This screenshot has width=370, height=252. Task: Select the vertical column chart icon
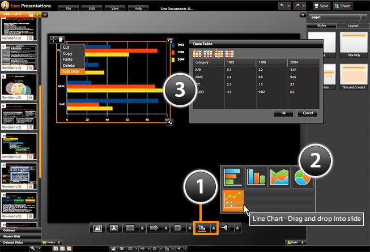point(256,177)
